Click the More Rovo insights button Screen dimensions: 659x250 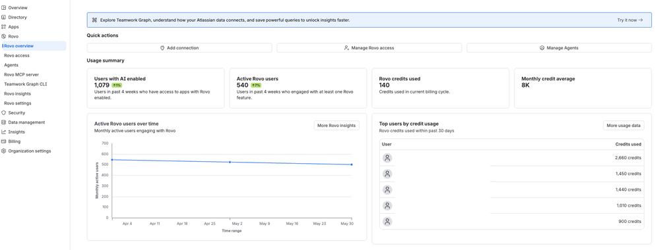click(336, 126)
